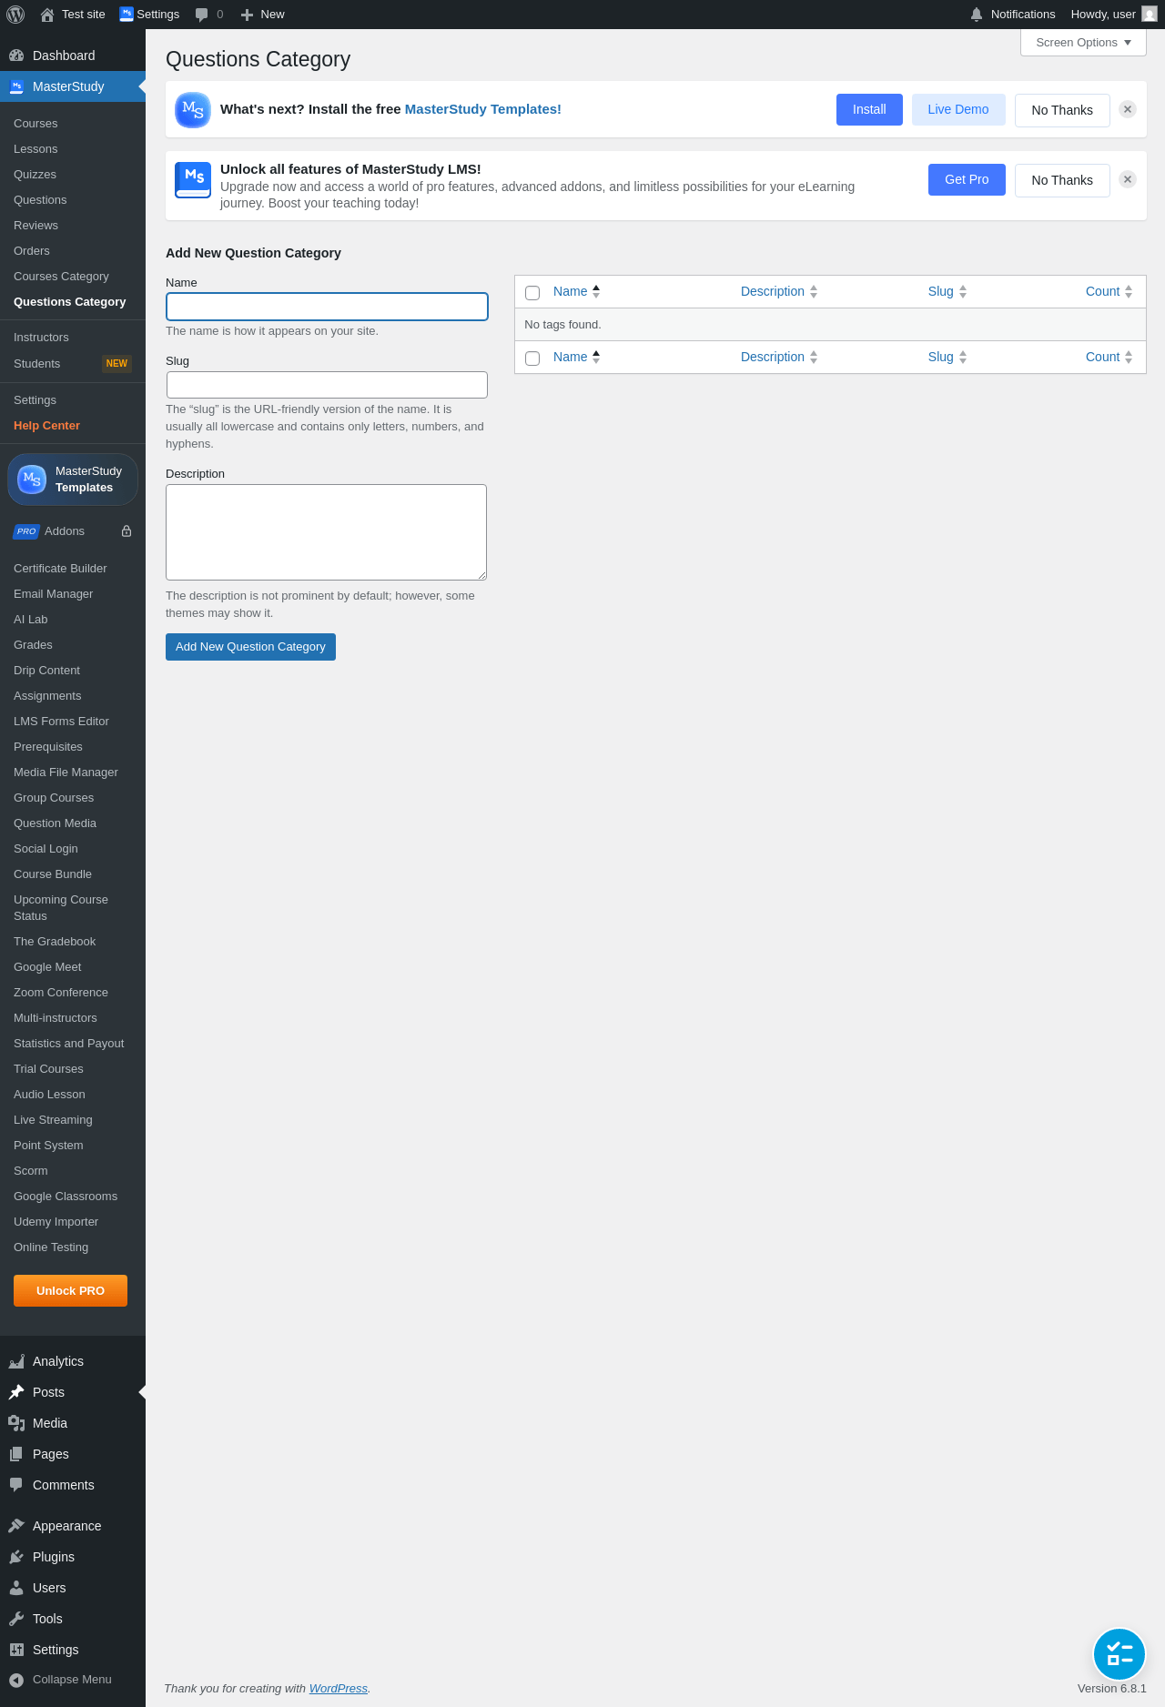Screen dimensions: 1165x1707
Task: Follow the WordPress footer link
Action: 338,1689
